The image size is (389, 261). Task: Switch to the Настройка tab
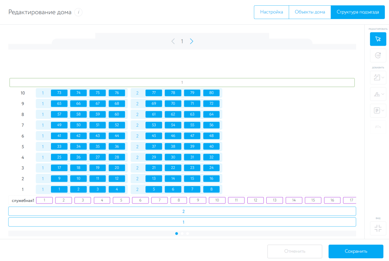point(271,12)
